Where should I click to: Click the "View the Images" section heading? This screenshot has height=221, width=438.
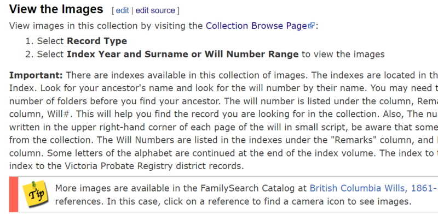pos(56,9)
